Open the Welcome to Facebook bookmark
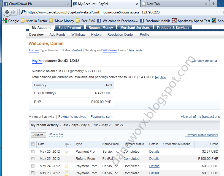This screenshot has width=224, height=176. 117,21
